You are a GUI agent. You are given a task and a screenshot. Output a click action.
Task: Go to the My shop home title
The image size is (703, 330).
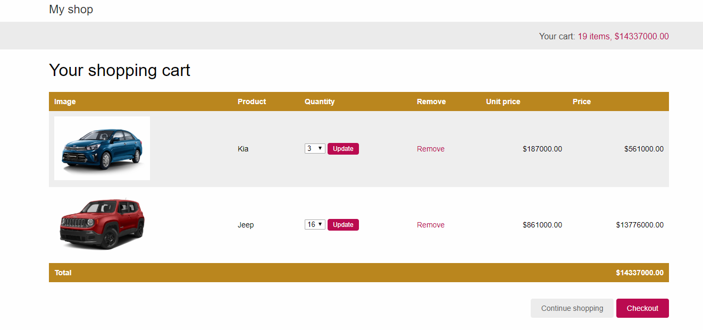pos(71,9)
